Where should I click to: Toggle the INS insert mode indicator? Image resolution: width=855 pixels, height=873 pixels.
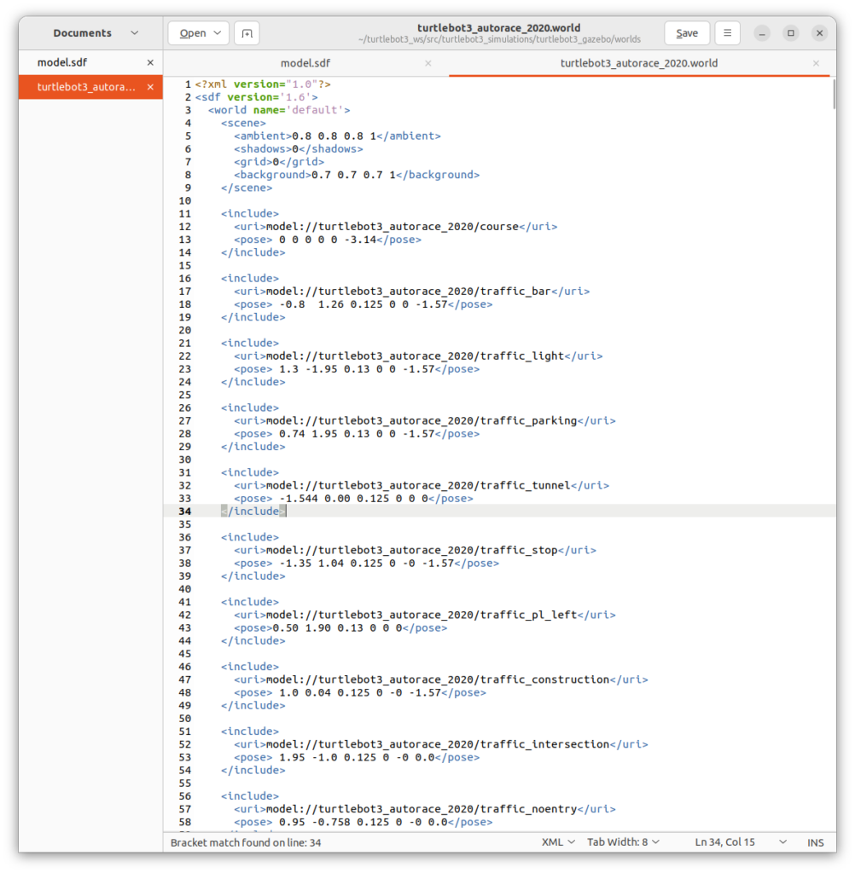(815, 842)
